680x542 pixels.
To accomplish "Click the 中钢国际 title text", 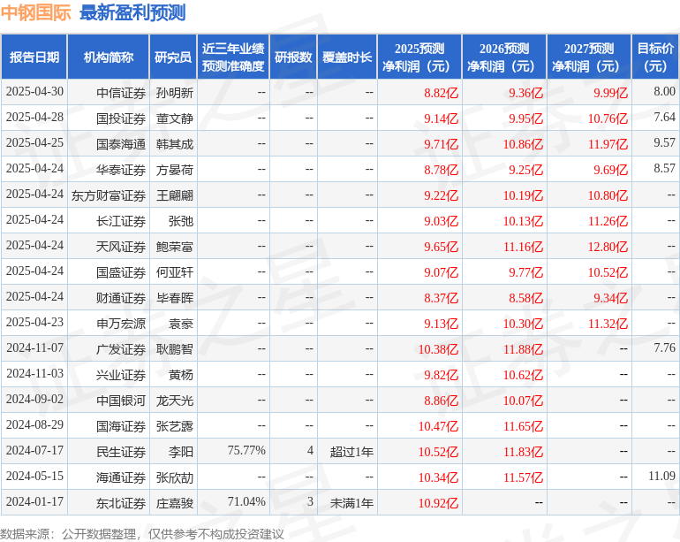I will point(35,12).
